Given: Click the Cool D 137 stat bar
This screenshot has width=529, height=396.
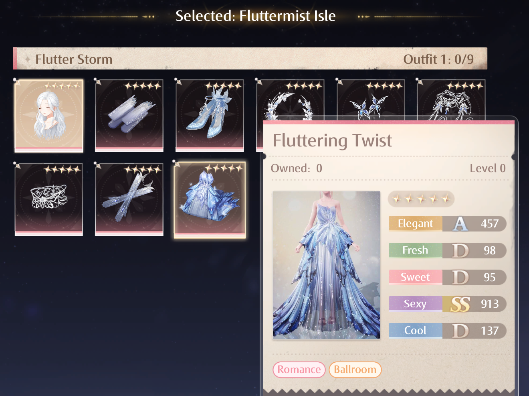Looking at the screenshot, I should pos(447,331).
